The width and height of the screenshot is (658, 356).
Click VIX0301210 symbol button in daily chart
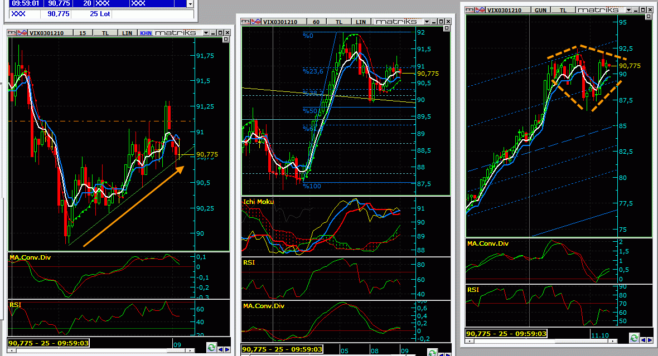click(504, 10)
